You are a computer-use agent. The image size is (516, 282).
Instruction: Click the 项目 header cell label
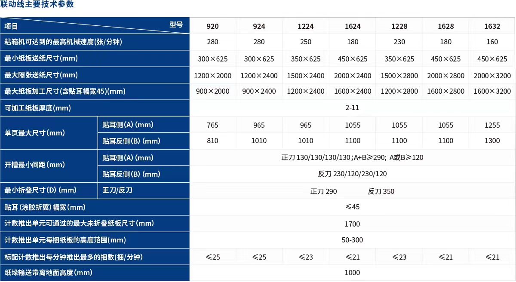point(12,26)
